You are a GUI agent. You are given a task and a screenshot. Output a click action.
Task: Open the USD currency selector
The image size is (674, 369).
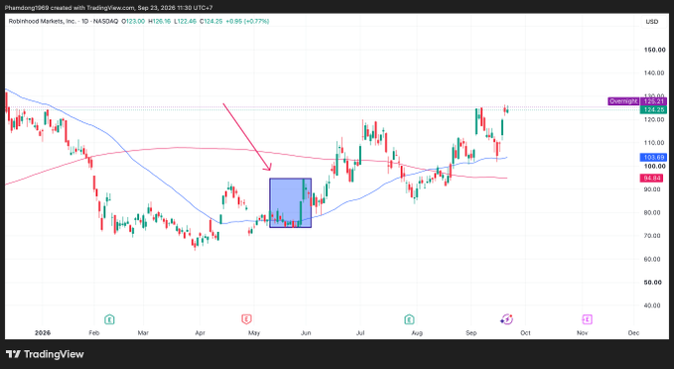point(652,22)
